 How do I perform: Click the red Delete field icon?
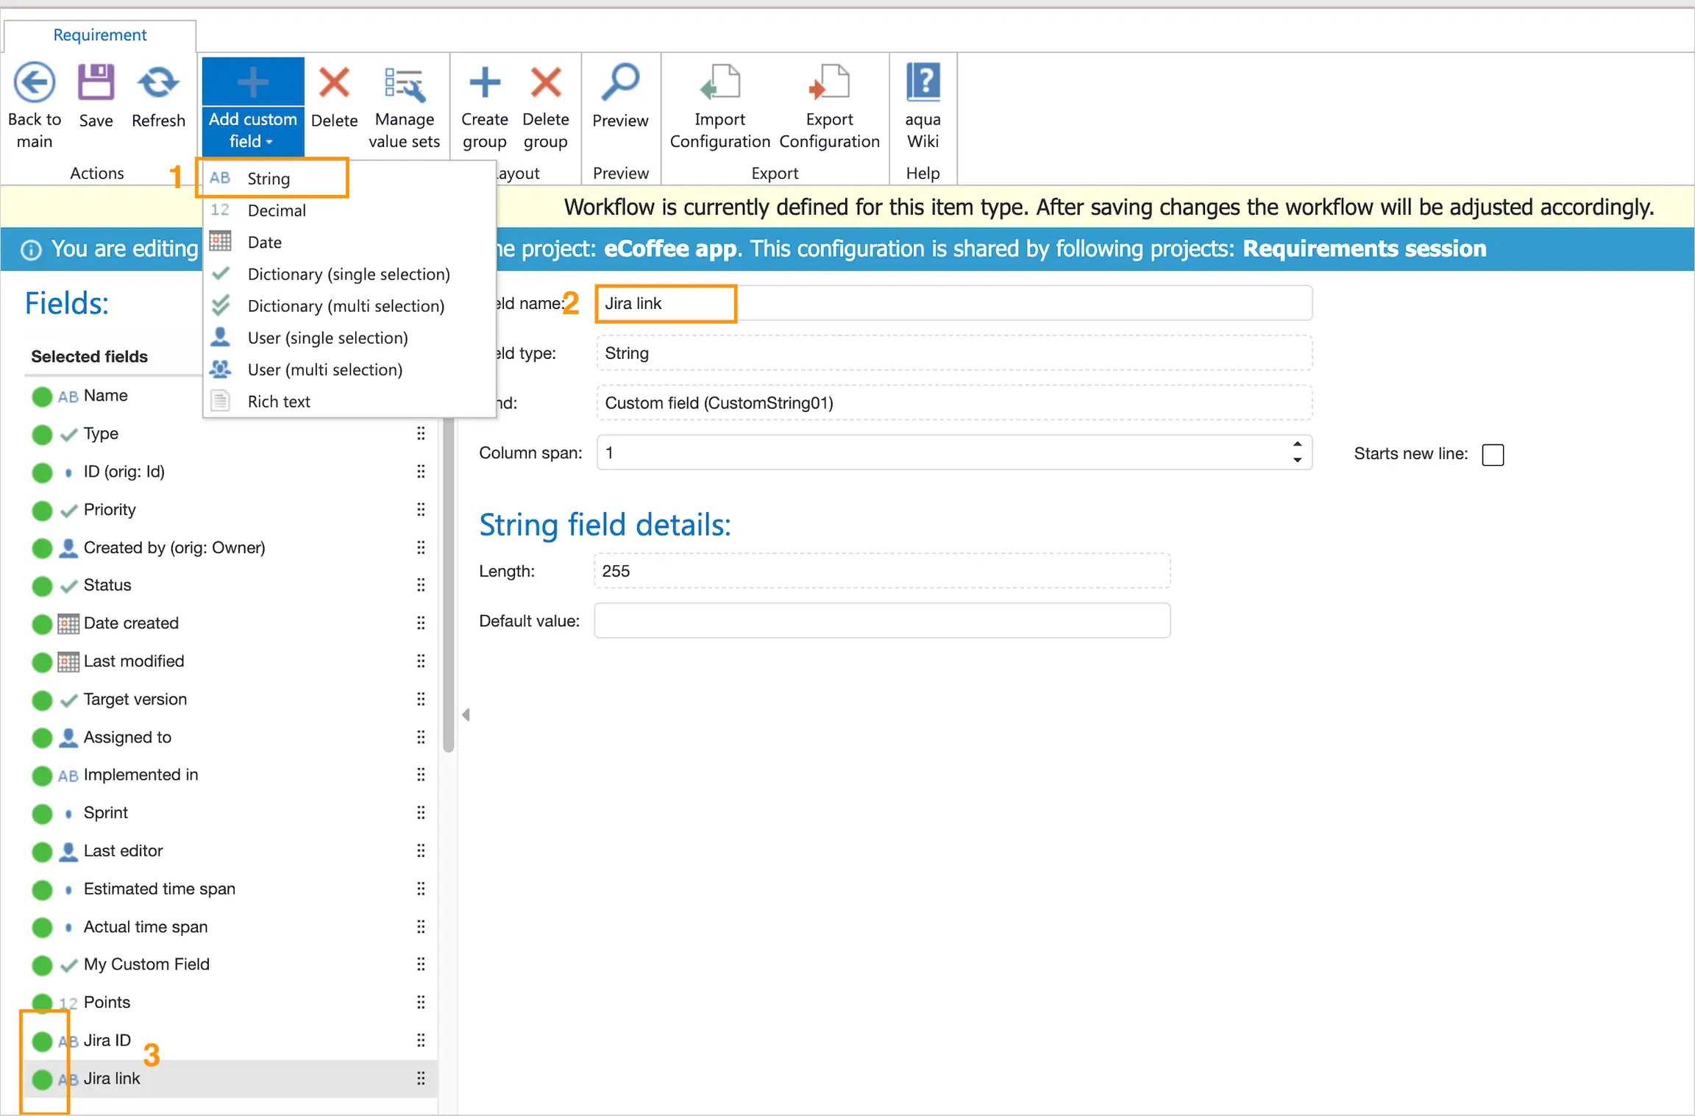coord(334,82)
